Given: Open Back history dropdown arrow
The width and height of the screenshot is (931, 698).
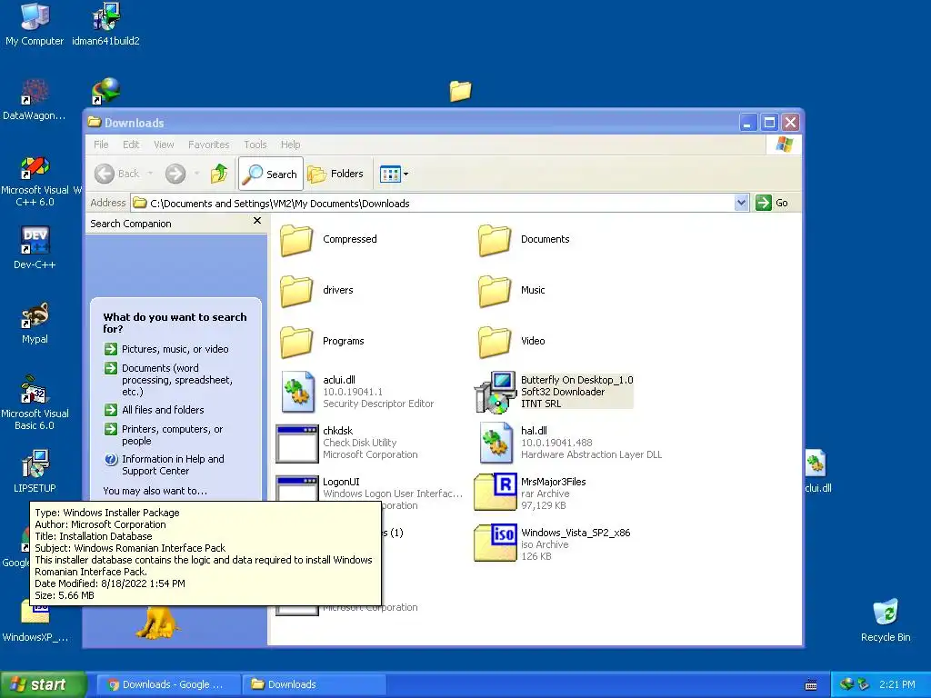Looking at the screenshot, I should pos(150,174).
